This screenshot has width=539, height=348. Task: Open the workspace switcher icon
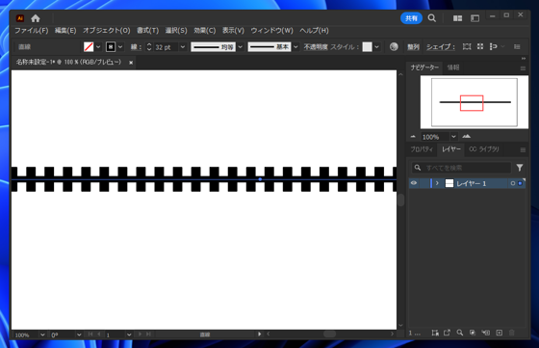tap(475, 18)
